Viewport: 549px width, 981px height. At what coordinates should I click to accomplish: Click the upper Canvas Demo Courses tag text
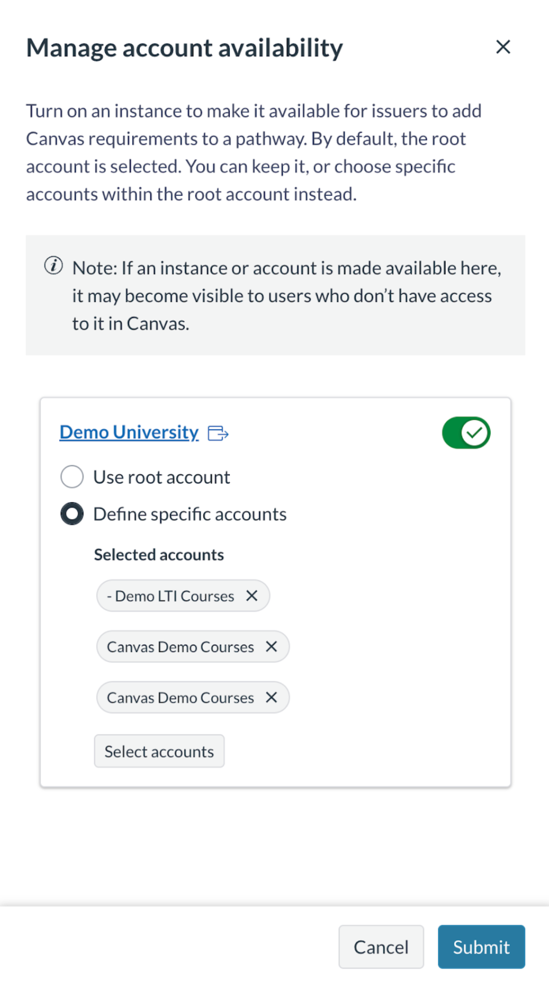180,647
